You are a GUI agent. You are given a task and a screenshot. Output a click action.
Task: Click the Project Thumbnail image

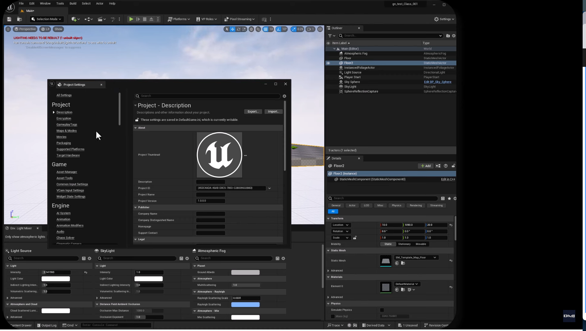[x=219, y=155]
